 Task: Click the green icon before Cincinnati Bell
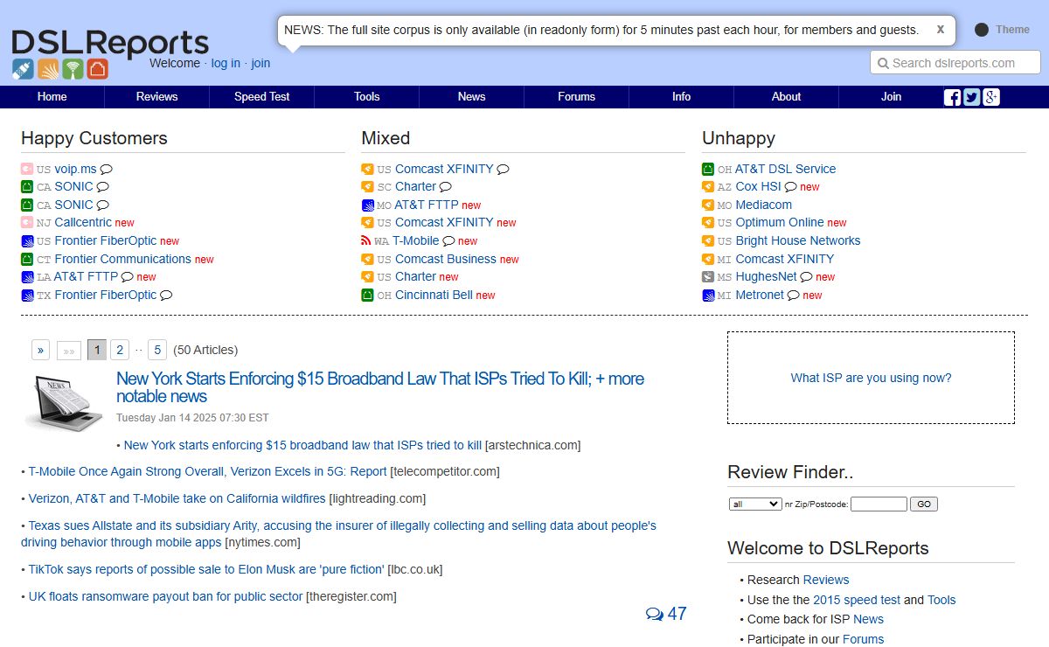(x=367, y=296)
